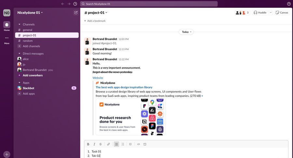Click the plus button at bottom left
This screenshot has width=293, height=158.
(x=7, y=154)
